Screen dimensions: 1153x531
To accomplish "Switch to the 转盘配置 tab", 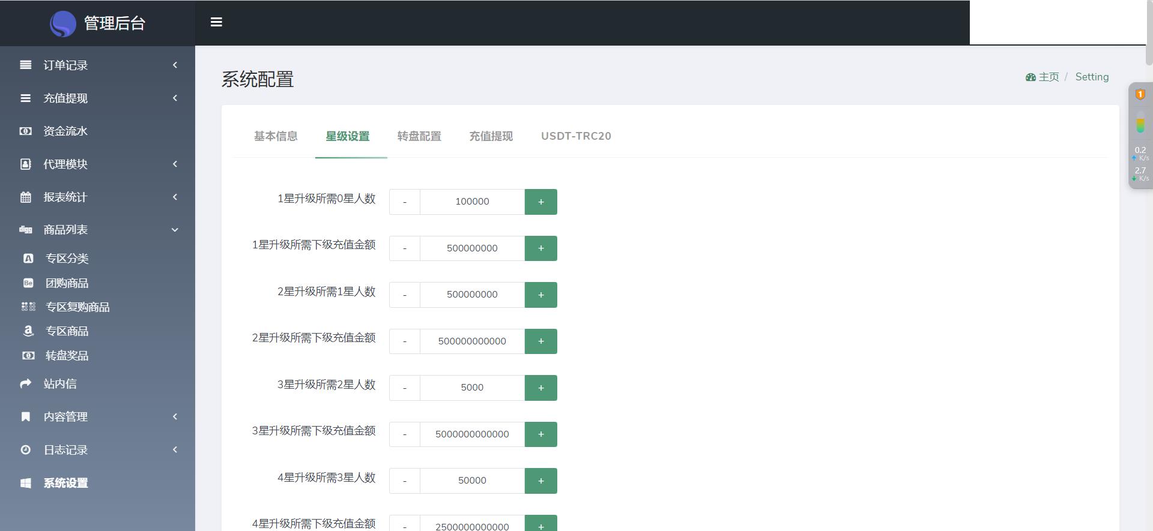I will tap(419, 136).
